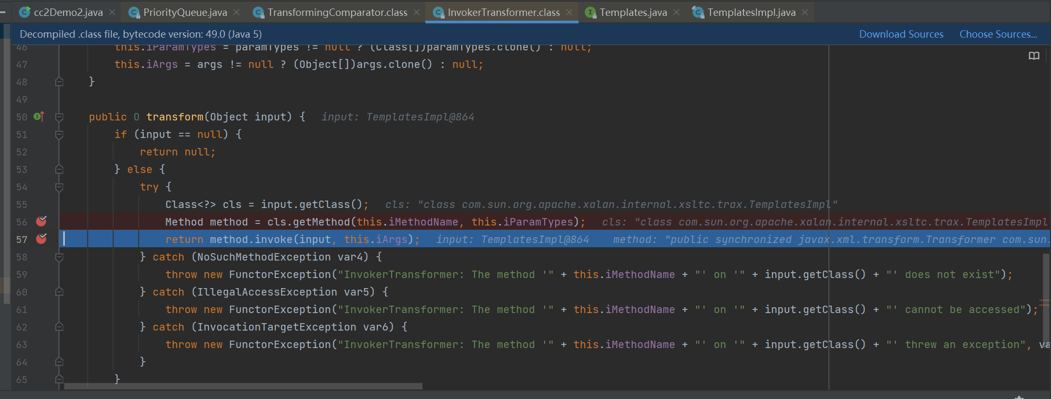Screen dimensions: 1051x399
Task: Click line number 57 in the gutter
Action: point(22,239)
